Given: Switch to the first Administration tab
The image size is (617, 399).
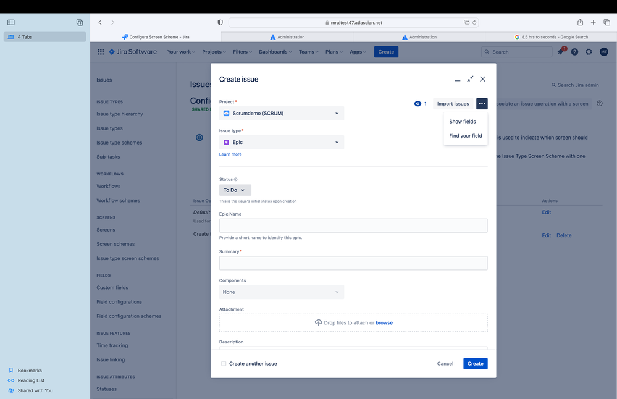Looking at the screenshot, I should point(287,37).
